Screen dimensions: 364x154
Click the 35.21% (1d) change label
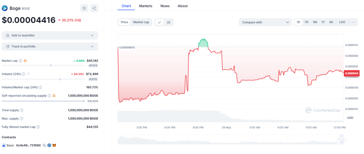pyautogui.click(x=69, y=20)
